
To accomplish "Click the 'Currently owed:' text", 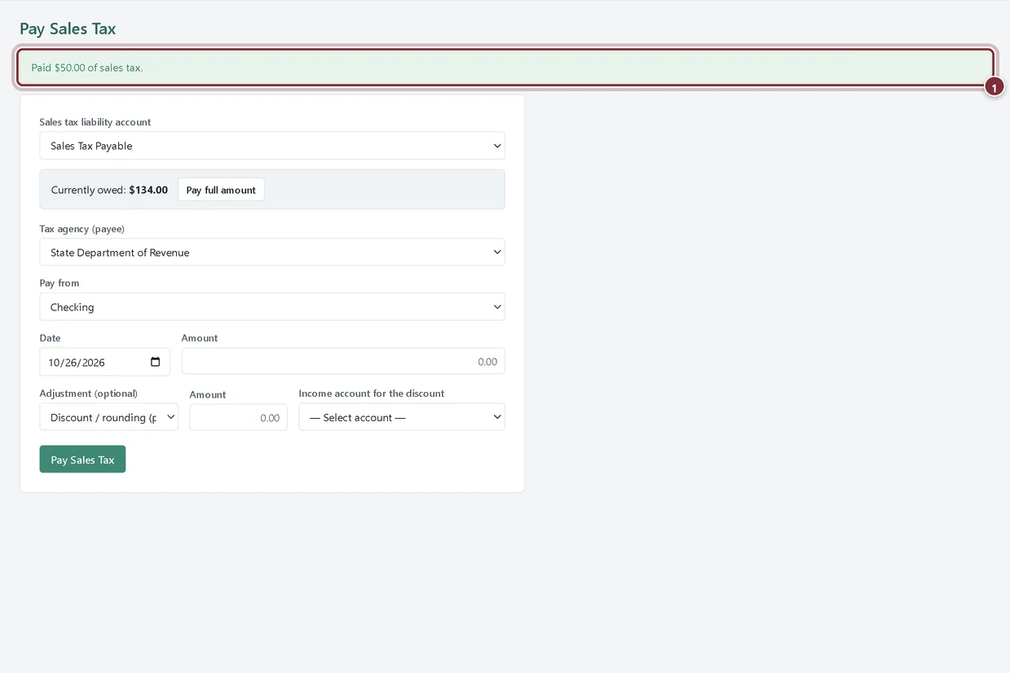I will 88,190.
